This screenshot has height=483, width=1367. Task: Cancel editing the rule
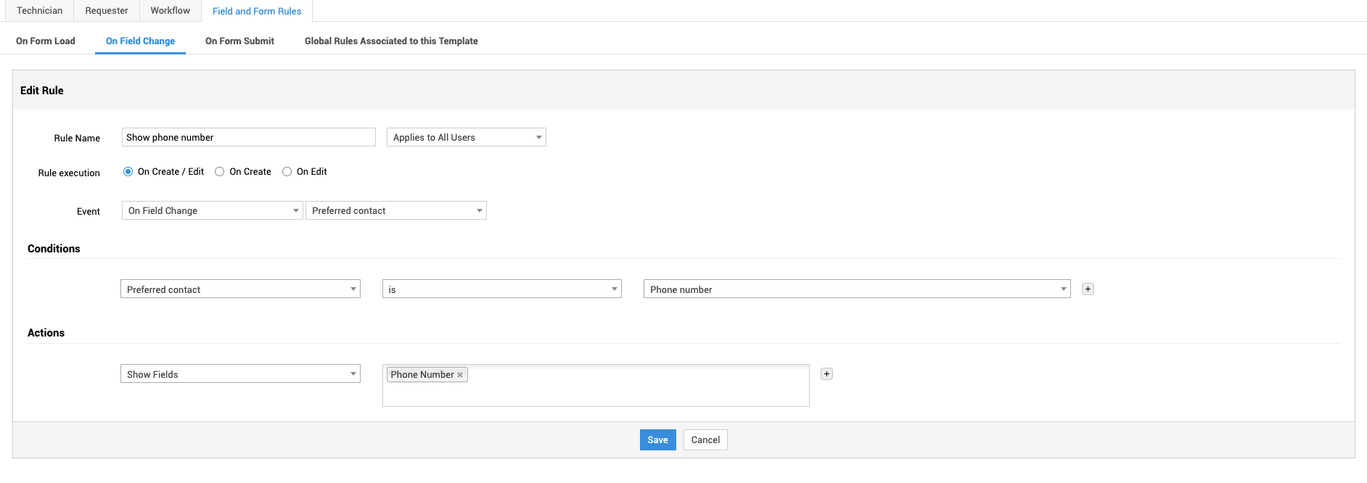pyautogui.click(x=705, y=439)
